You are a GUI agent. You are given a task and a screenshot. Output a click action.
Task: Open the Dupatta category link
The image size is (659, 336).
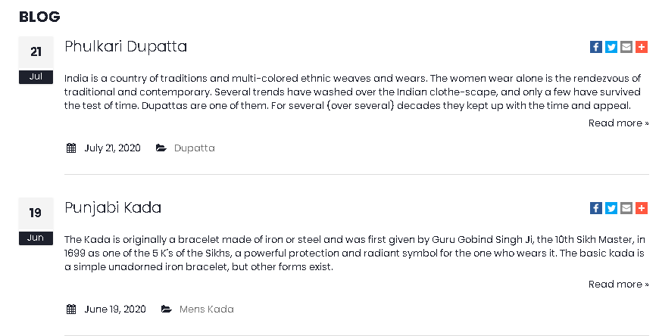tap(194, 148)
